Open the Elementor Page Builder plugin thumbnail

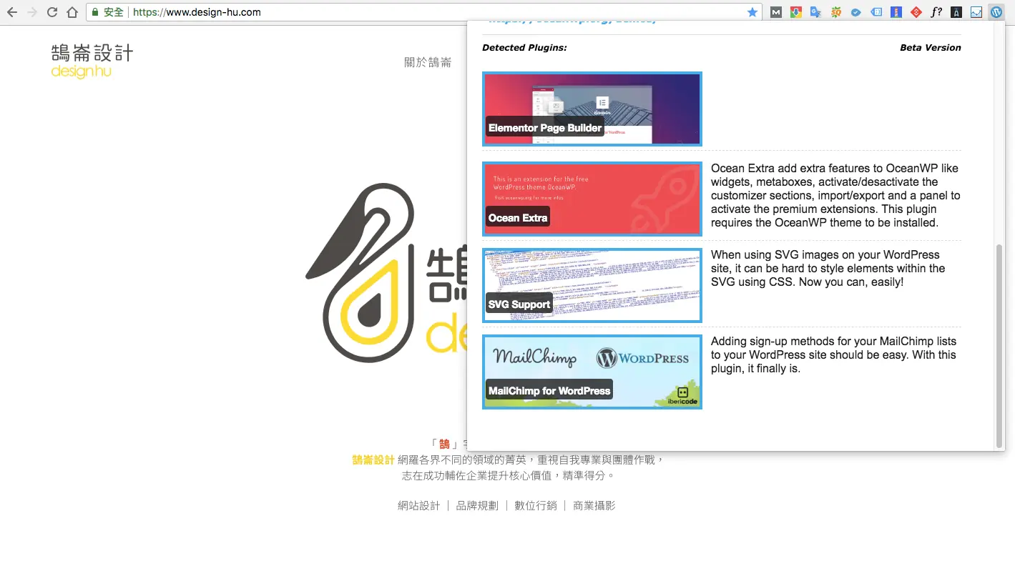(x=592, y=109)
